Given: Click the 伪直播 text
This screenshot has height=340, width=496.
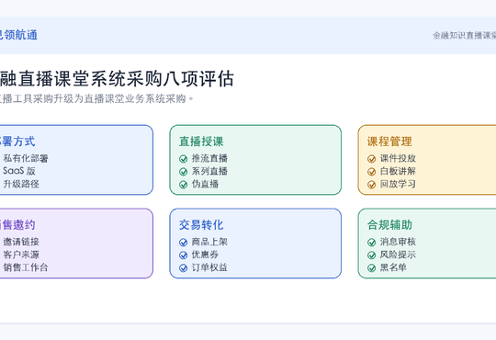Looking at the screenshot, I should tap(205, 184).
